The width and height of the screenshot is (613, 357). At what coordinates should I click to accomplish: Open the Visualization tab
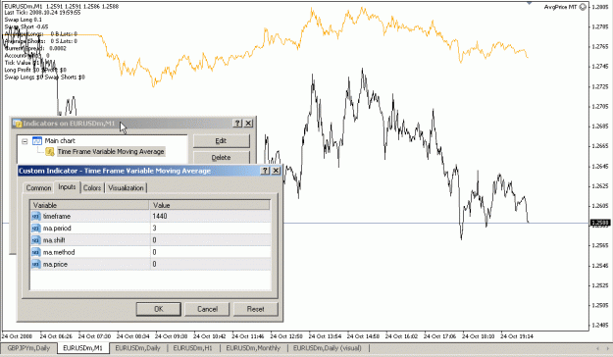pos(126,188)
